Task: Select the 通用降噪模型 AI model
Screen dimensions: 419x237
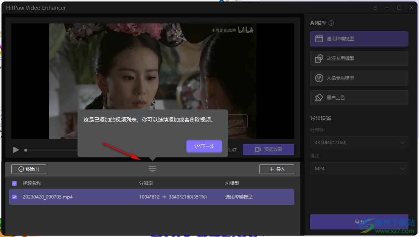Action: tap(359, 39)
